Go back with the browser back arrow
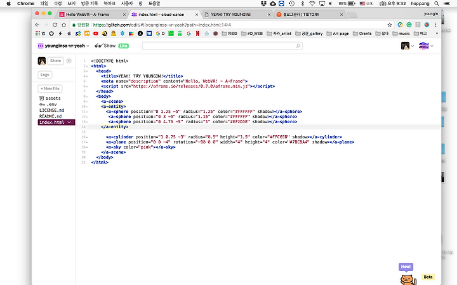The height and width of the screenshot is (285, 457). point(37,25)
